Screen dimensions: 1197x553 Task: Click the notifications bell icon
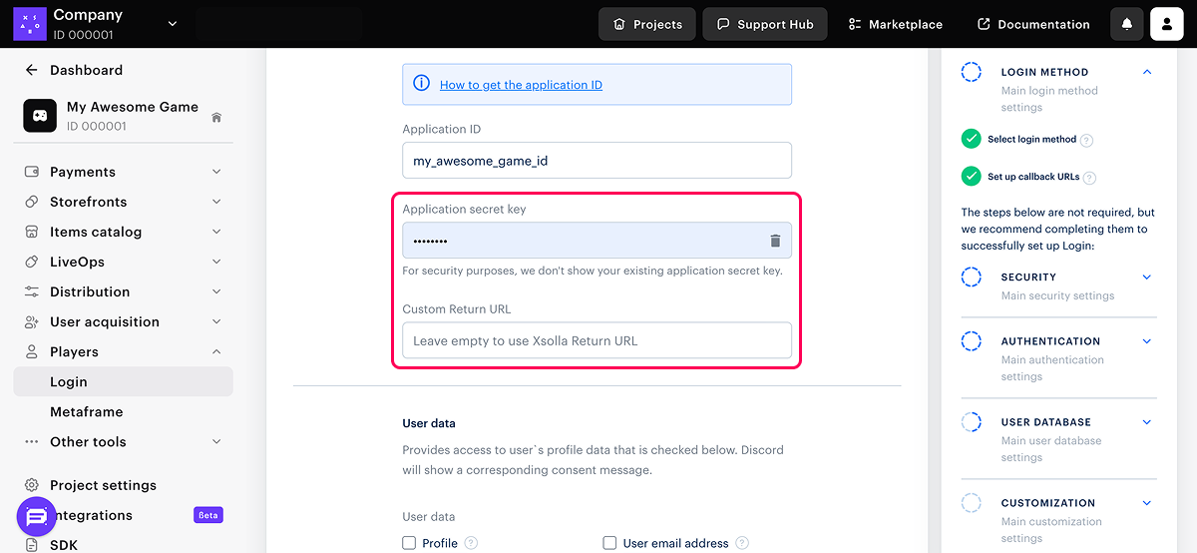(1127, 24)
